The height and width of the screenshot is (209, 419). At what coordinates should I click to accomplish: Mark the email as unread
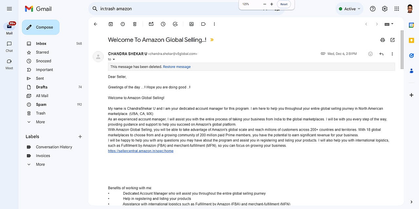pyautogui.click(x=151, y=24)
